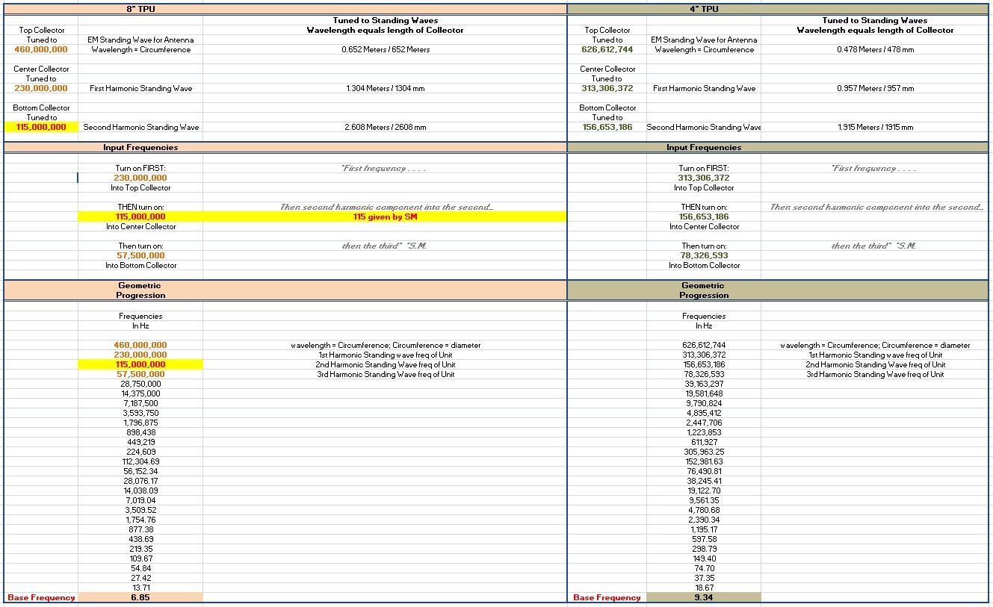Select the 9.34 Base Frequency cell
Viewport: 993px width, 607px height.
(704, 597)
